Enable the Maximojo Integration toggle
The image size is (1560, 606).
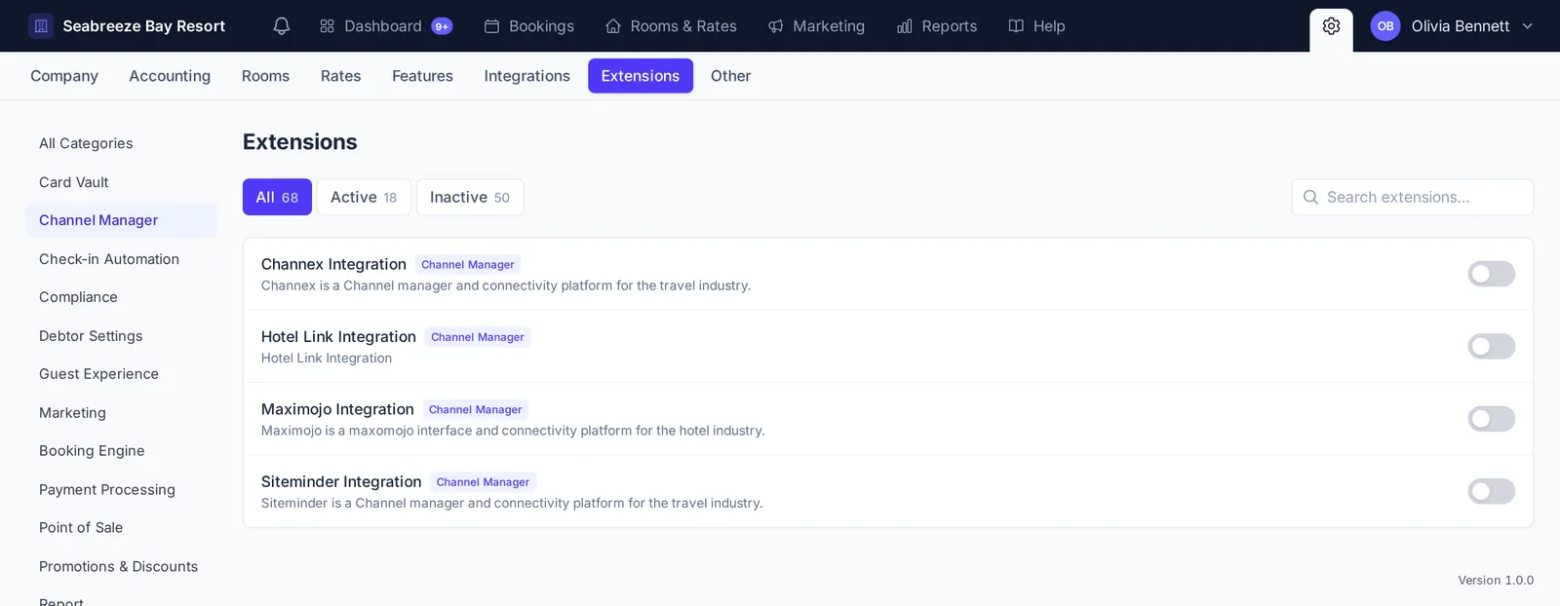tap(1492, 419)
